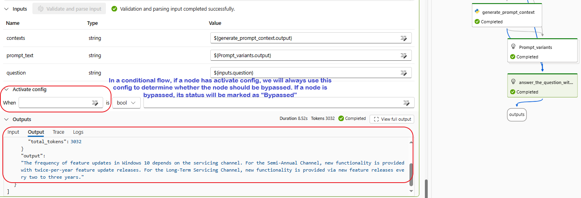Collapse the Activate config section
This screenshot has height=198, width=581.
click(x=6, y=90)
